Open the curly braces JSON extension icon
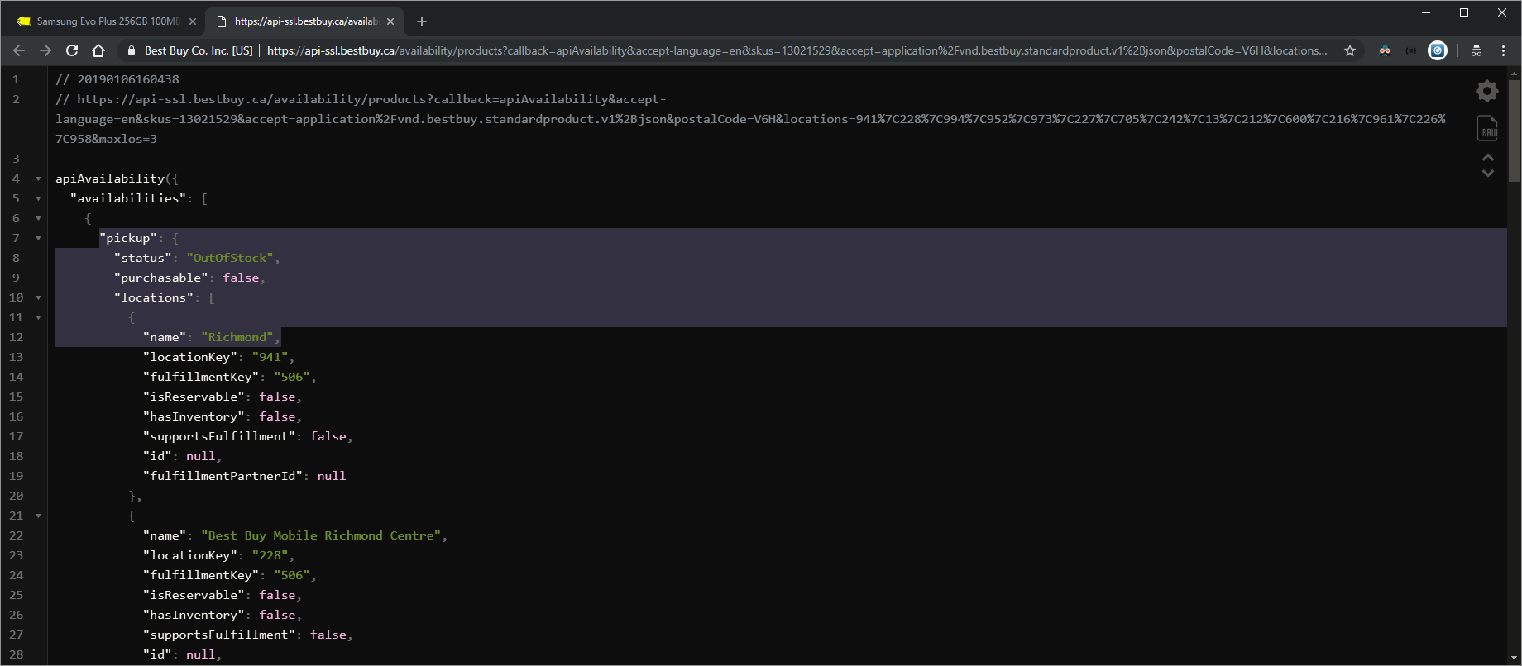The width and height of the screenshot is (1522, 666). pyautogui.click(x=1411, y=50)
